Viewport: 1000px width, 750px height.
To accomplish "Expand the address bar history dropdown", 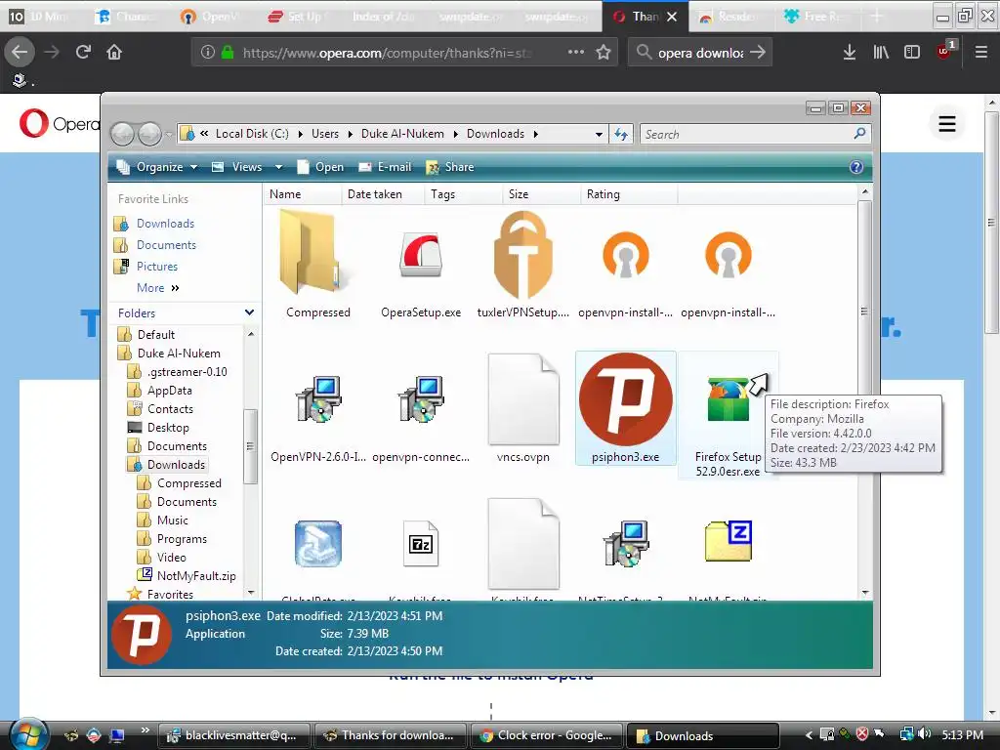I will pos(599,135).
